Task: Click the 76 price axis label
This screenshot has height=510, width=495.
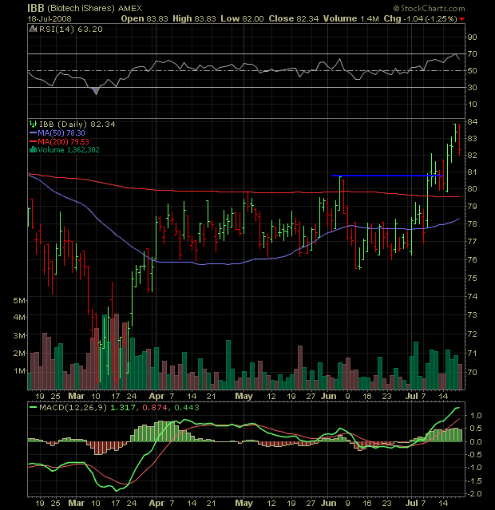Action: [472, 259]
